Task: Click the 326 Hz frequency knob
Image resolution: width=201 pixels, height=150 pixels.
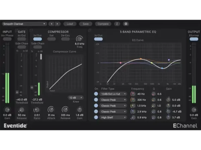Action: [x=133, y=100]
